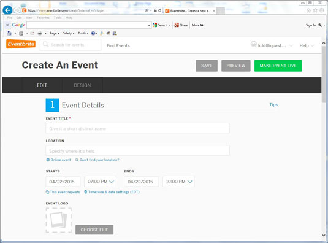Open Google toolbar wrench settings

(320, 25)
